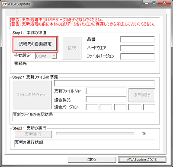173x167 pixels.
Task: Click the 品番 text field
Action: [138, 40]
